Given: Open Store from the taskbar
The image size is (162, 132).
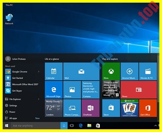Looking at the screenshot, I should point(98,126).
